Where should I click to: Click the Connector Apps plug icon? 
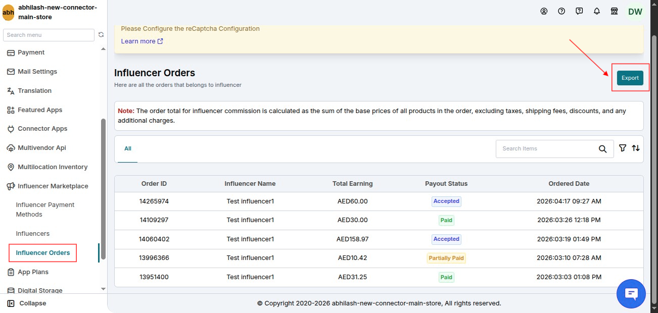tap(11, 129)
